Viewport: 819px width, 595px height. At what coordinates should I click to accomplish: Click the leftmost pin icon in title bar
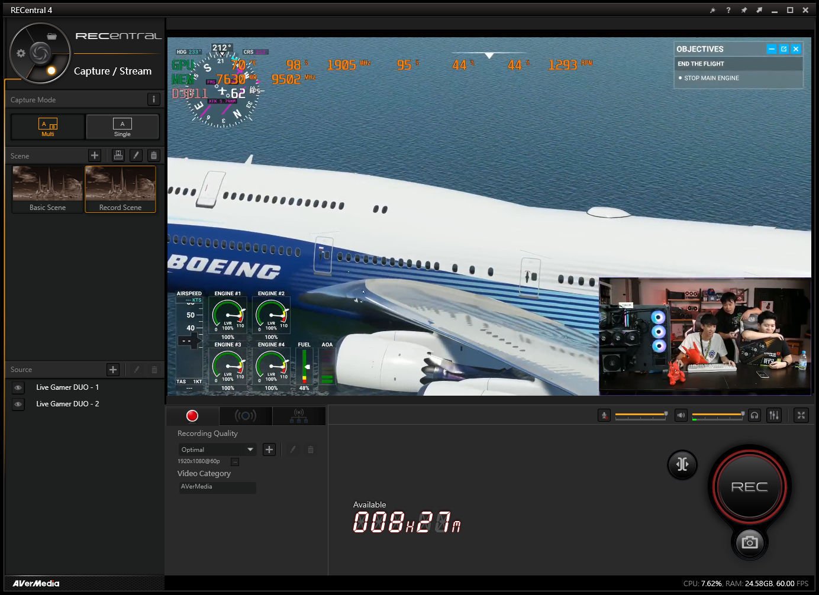pyautogui.click(x=713, y=10)
